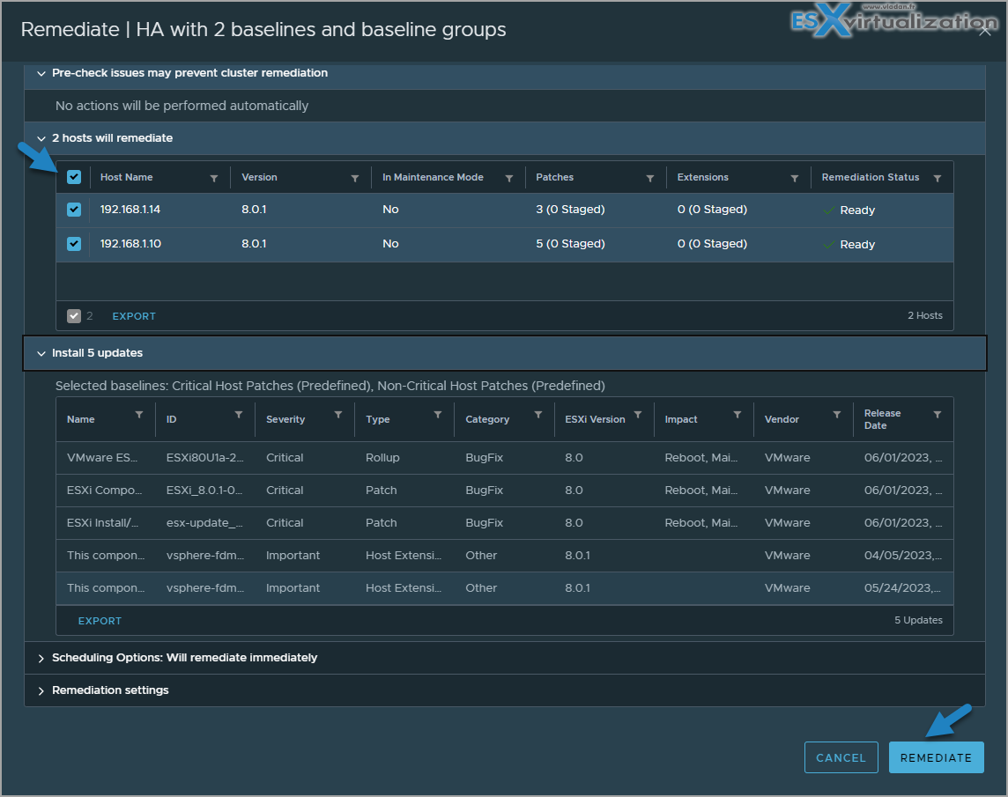Viewport: 1008px width, 797px height.
Task: Close the Remediate dialog
Action: pyautogui.click(x=985, y=30)
